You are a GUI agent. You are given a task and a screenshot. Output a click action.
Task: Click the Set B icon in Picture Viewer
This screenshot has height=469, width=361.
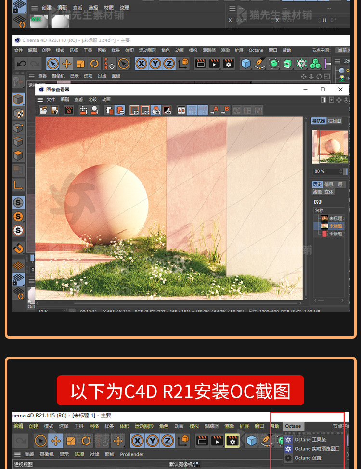[225, 110]
